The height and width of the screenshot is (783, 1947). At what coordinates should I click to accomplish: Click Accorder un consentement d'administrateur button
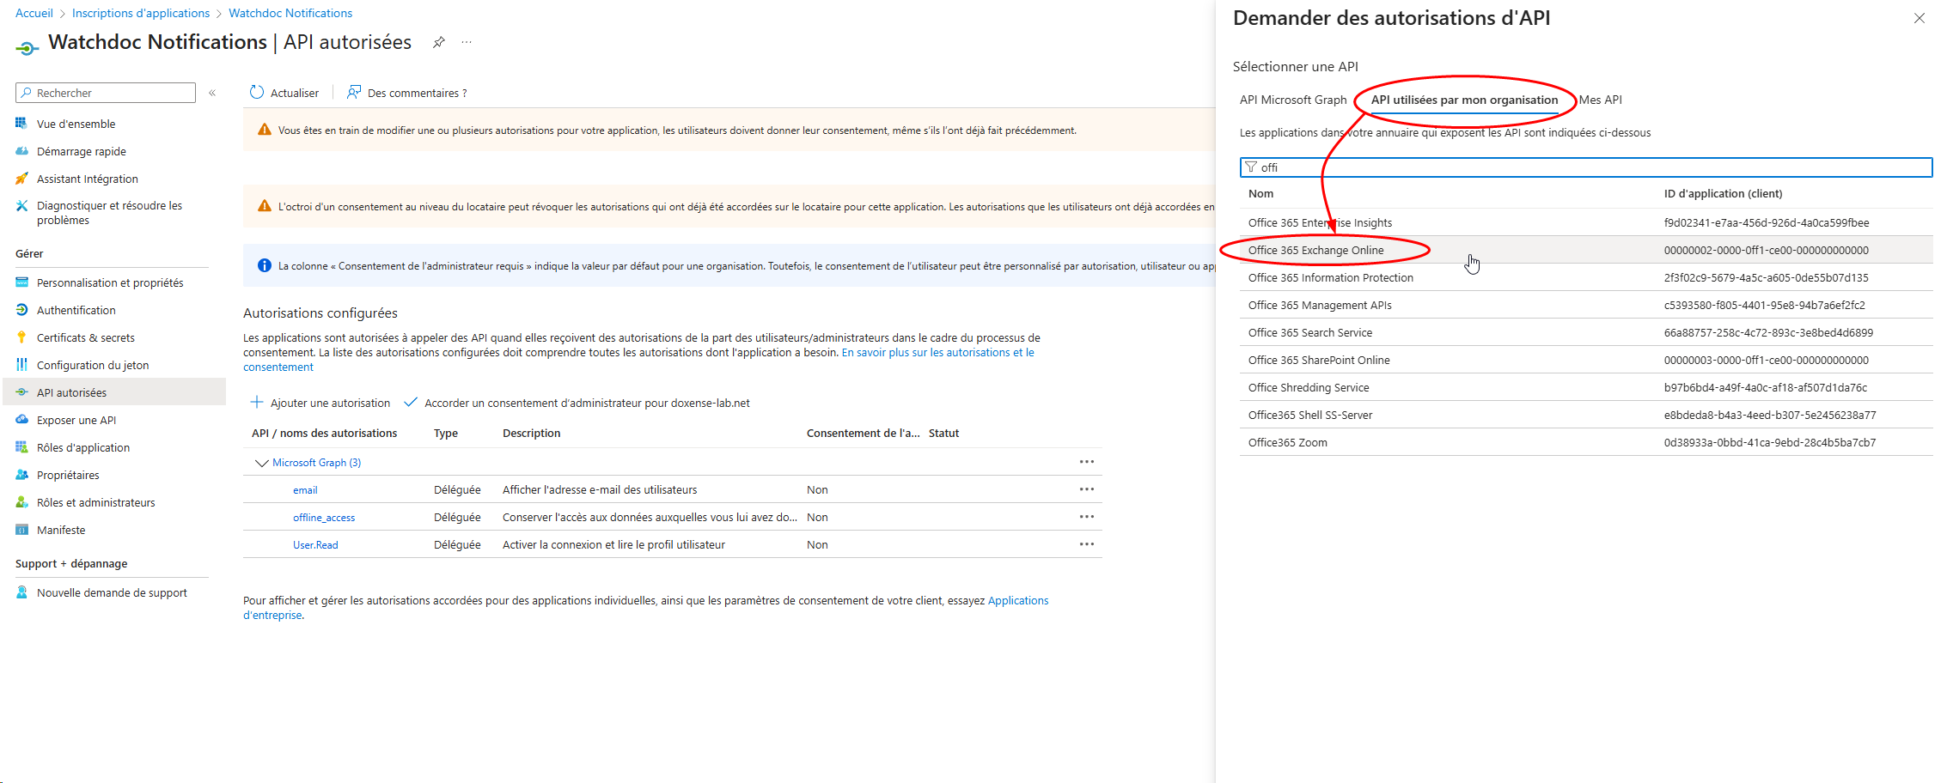[577, 403]
